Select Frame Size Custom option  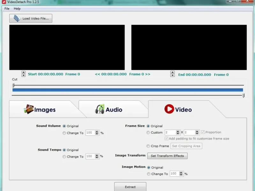coord(148,132)
